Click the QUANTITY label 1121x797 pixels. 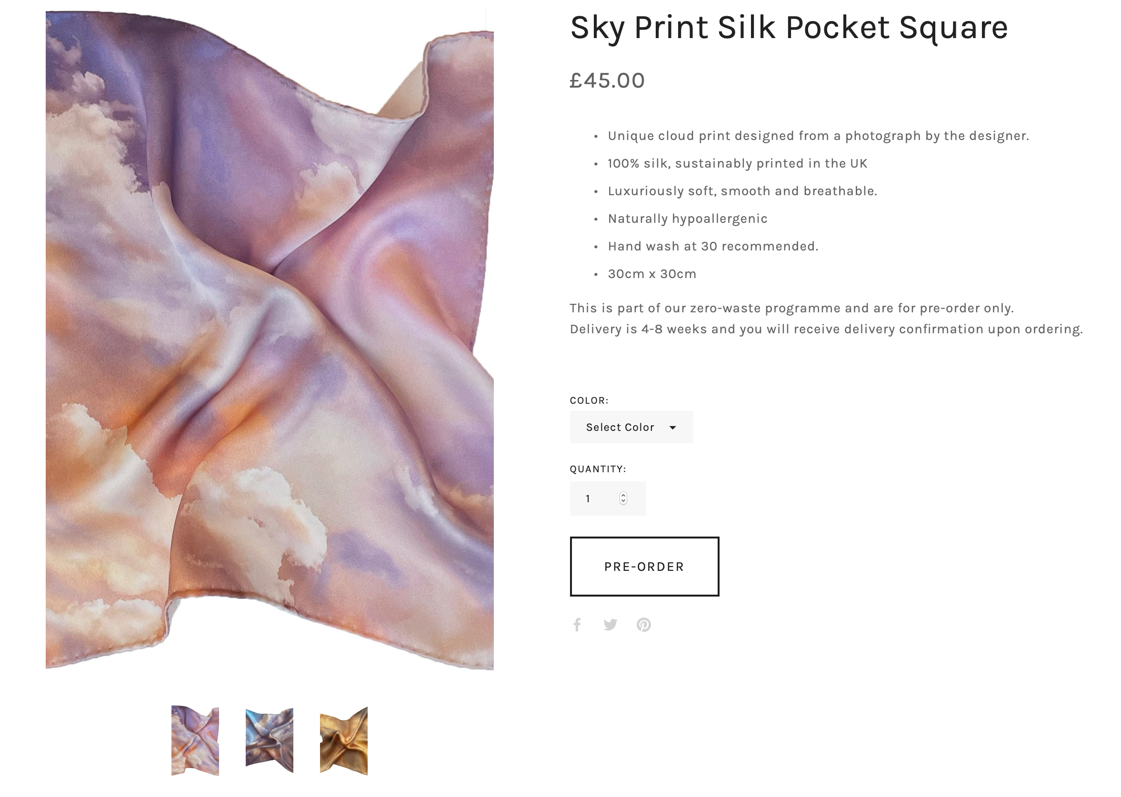(598, 469)
